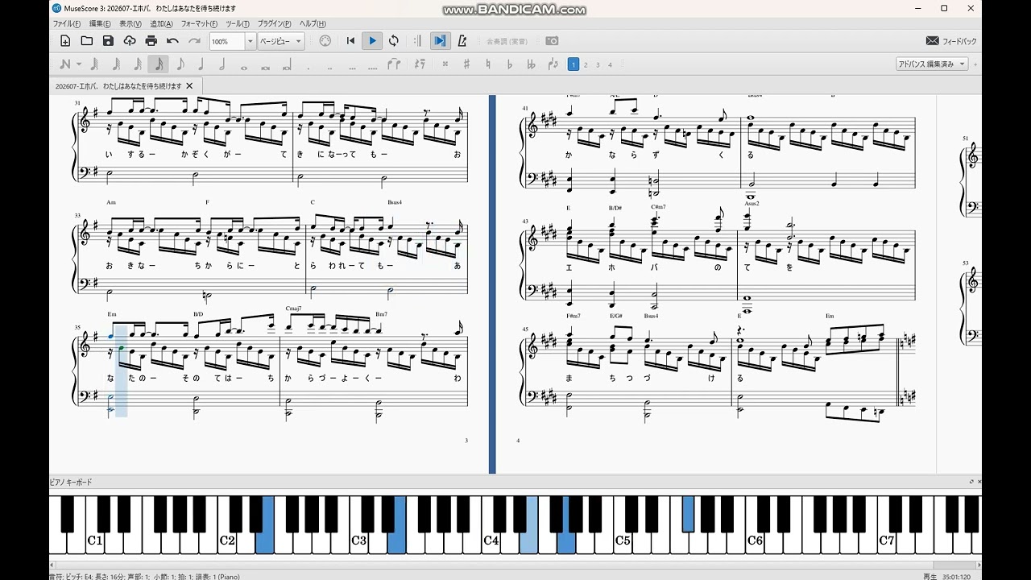Select voice 3

point(598,64)
